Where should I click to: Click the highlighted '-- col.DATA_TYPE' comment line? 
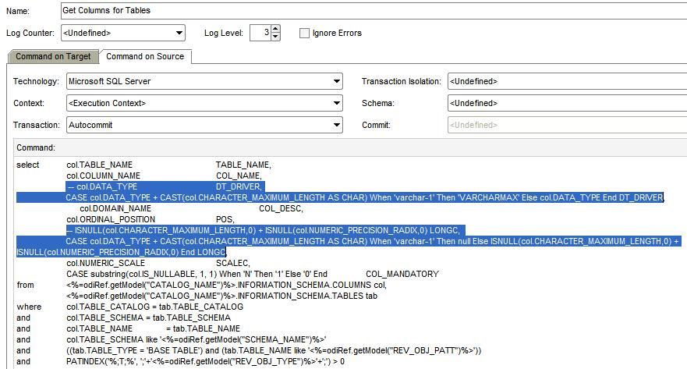click(x=165, y=186)
